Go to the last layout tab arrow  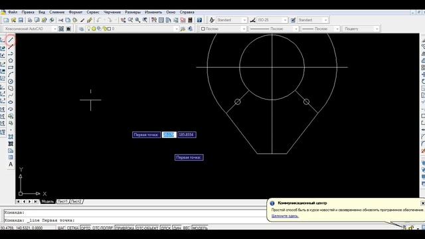click(36, 201)
